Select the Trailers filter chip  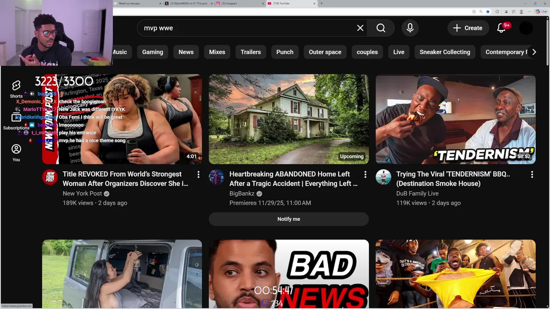[x=251, y=52]
